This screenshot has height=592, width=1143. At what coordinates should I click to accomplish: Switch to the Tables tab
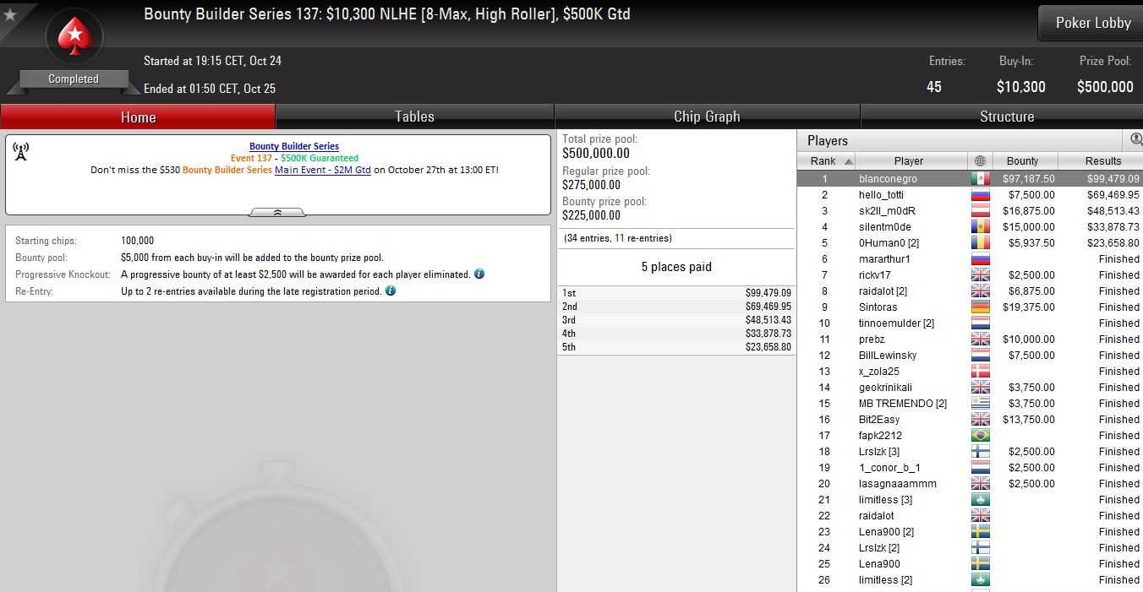(x=414, y=117)
